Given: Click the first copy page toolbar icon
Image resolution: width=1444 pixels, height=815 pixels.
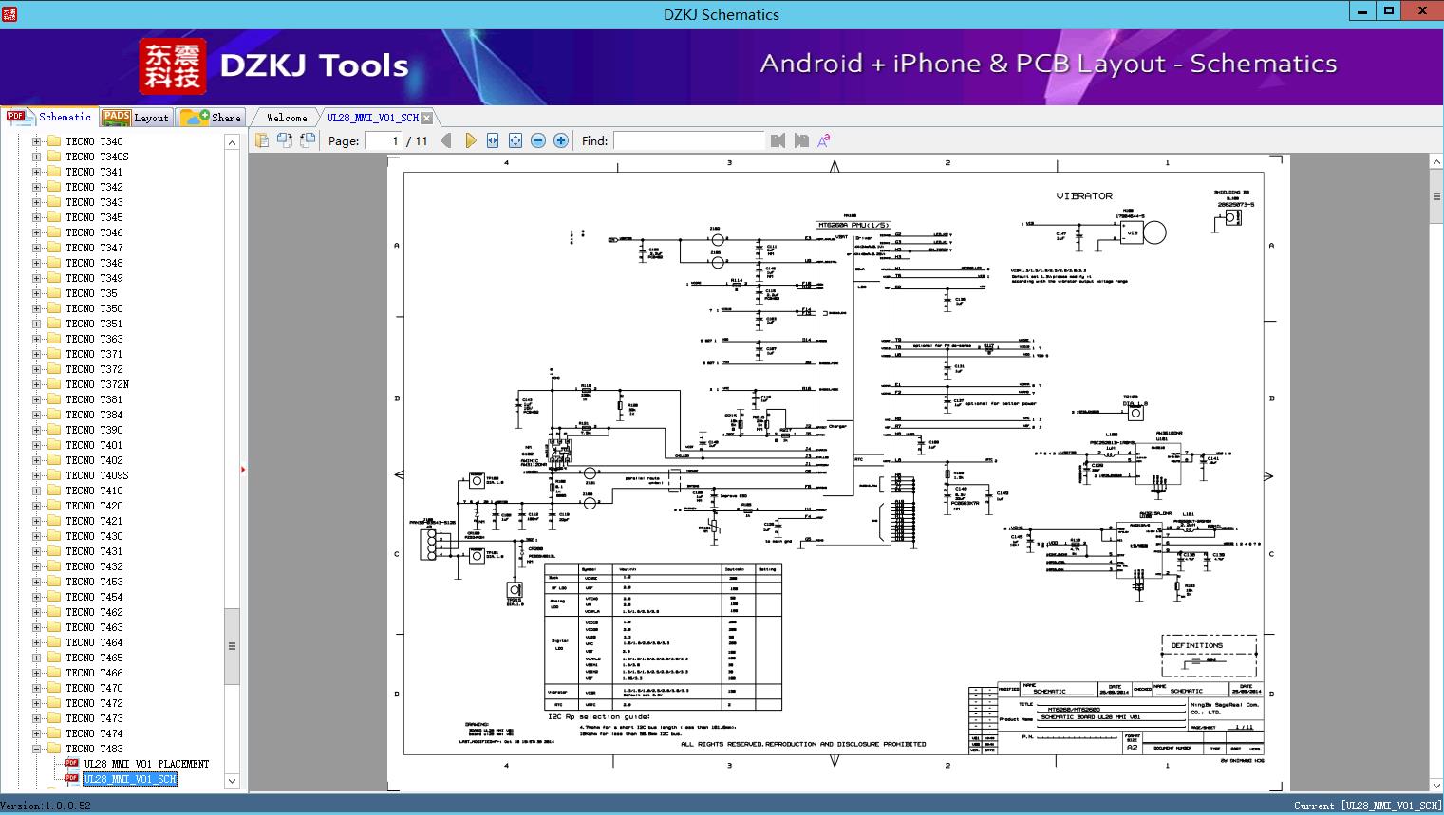Looking at the screenshot, I should point(262,140).
